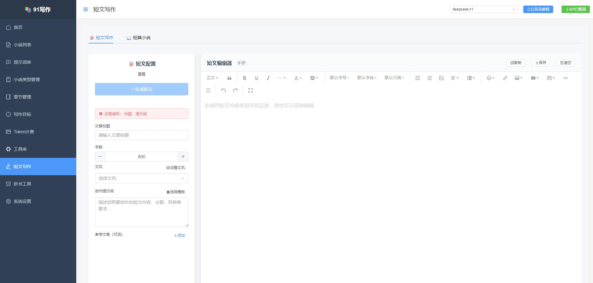The width and height of the screenshot is (593, 283).
Task: Open 默认字号 font size dropdown
Action: click(x=339, y=78)
